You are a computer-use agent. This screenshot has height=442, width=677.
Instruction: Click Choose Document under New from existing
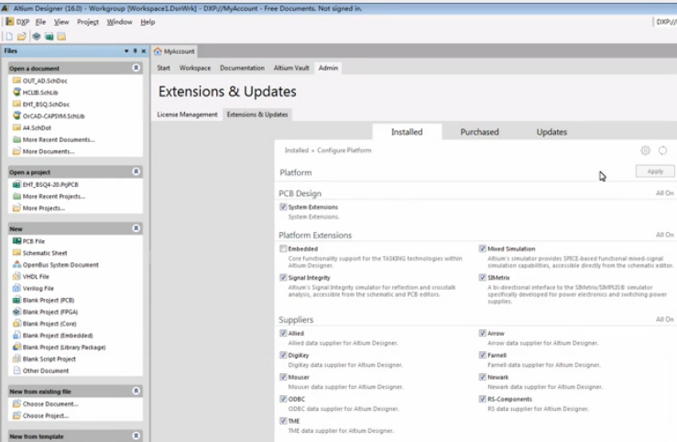point(50,404)
